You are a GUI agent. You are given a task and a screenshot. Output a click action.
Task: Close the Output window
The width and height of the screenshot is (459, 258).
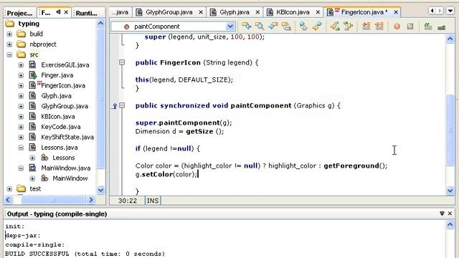450,214
